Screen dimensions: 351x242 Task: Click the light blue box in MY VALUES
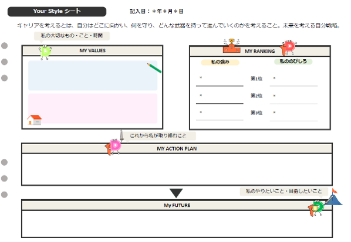click(93, 76)
